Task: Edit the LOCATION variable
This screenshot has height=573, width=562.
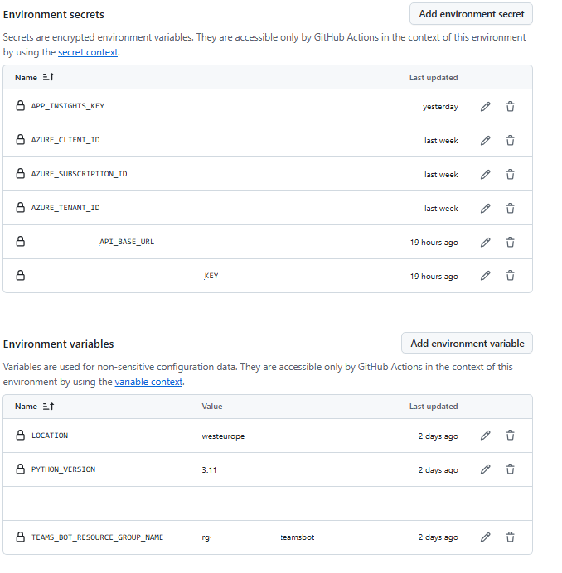Action: pos(485,436)
